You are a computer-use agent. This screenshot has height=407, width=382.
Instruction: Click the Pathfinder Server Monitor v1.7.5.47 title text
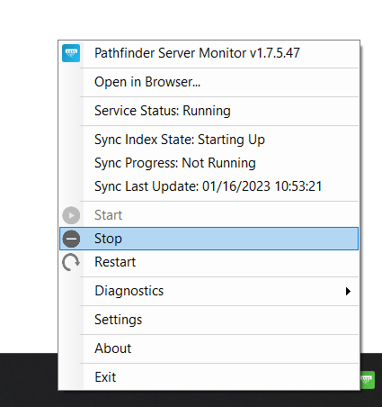(x=197, y=53)
